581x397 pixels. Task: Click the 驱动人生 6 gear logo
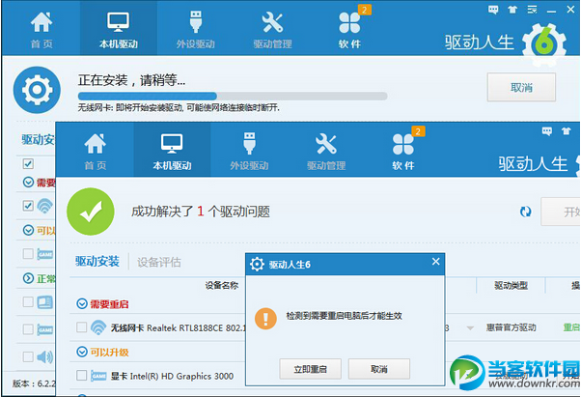544,43
